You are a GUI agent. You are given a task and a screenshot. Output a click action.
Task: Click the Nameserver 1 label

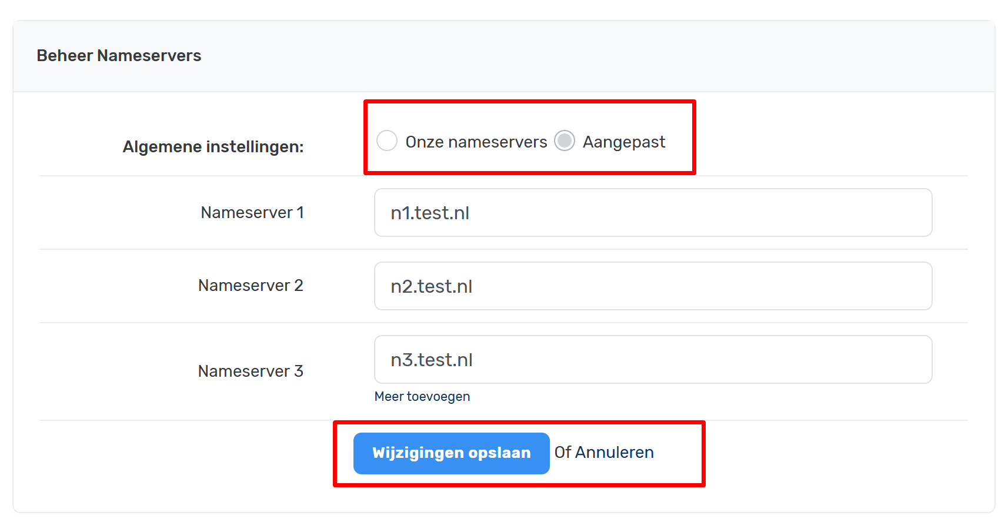tap(252, 213)
